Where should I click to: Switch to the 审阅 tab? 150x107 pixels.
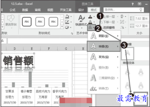click(38, 10)
